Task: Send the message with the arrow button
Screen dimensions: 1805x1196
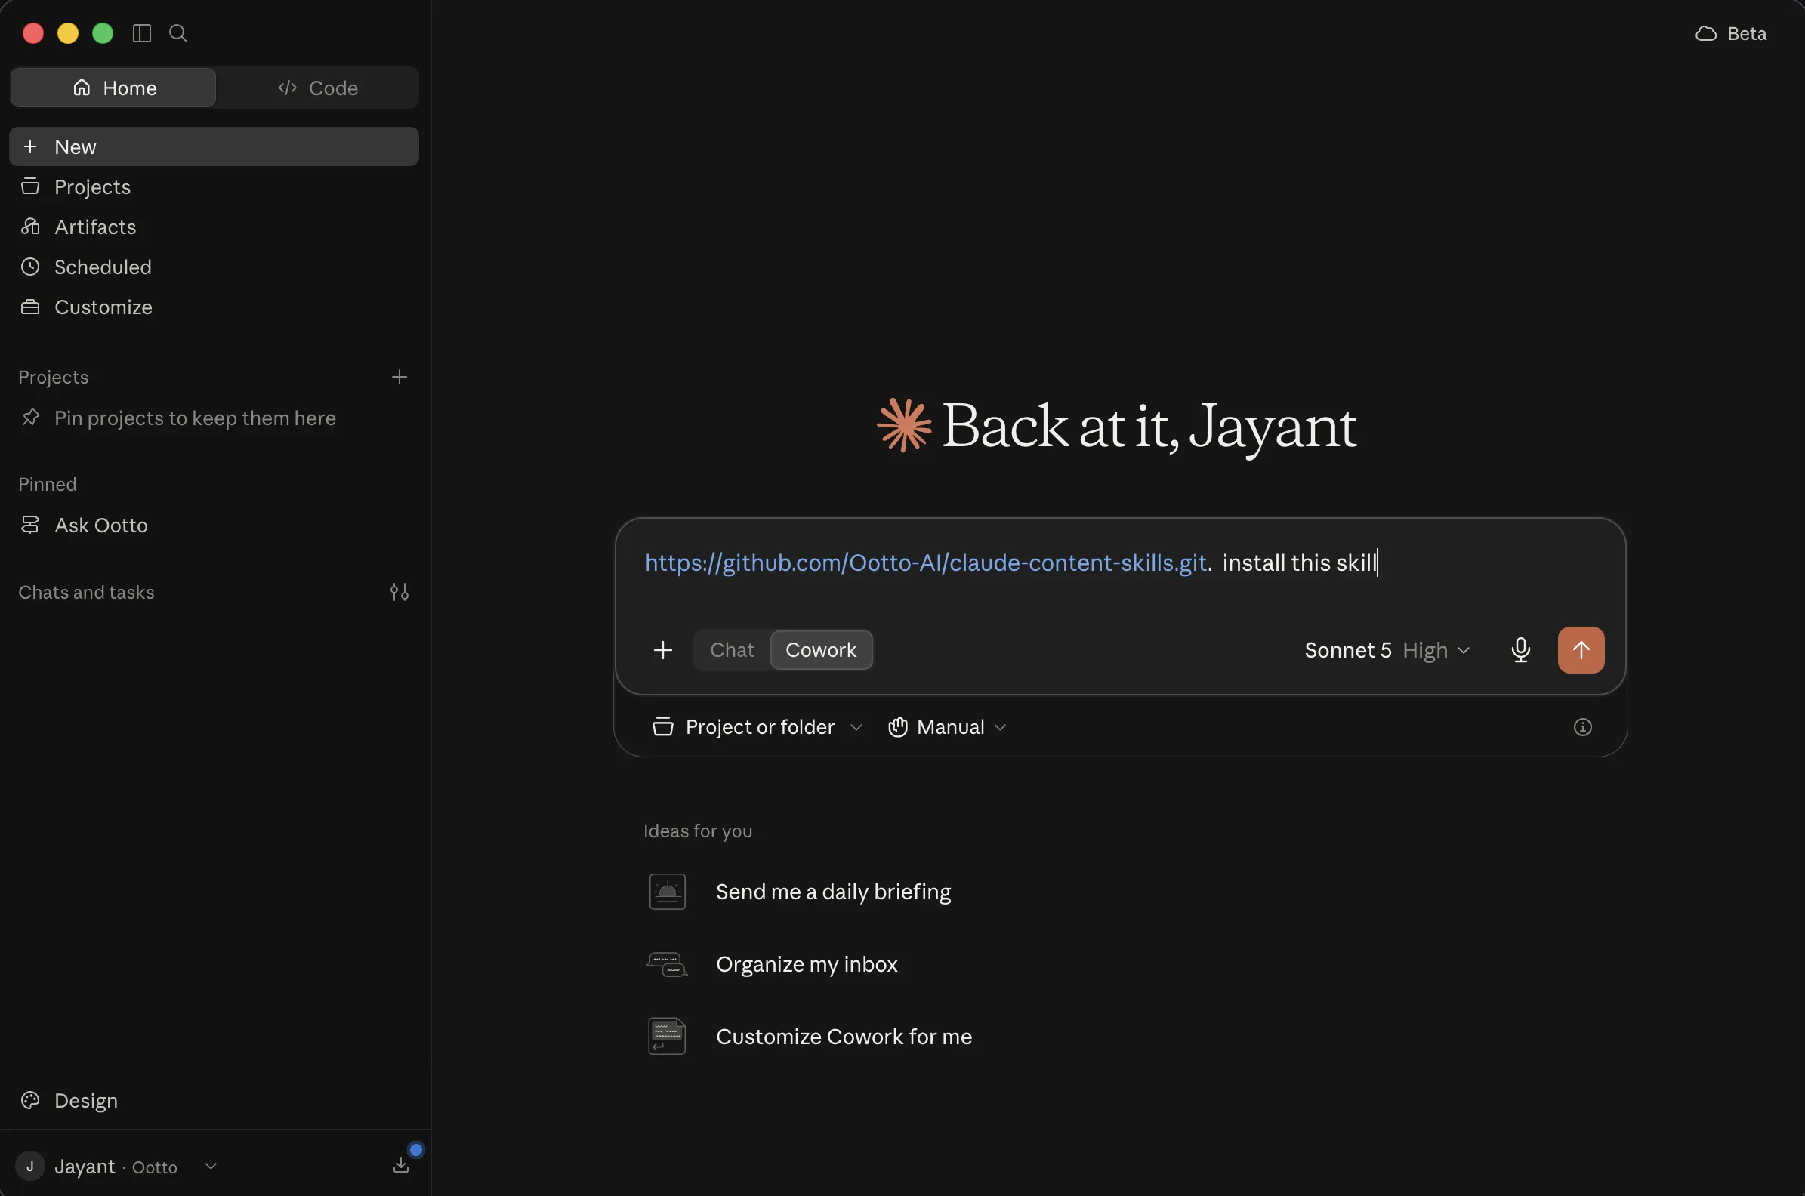Action: click(x=1581, y=650)
